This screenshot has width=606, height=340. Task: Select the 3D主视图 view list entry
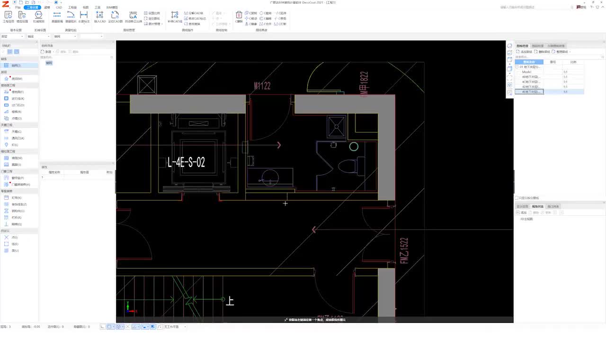(x=526, y=219)
